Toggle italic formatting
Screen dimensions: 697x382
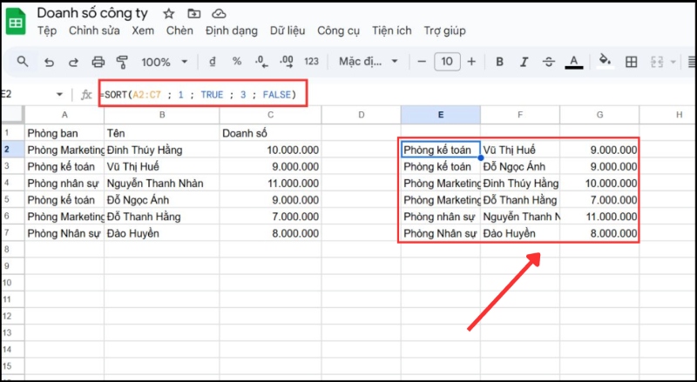click(524, 62)
